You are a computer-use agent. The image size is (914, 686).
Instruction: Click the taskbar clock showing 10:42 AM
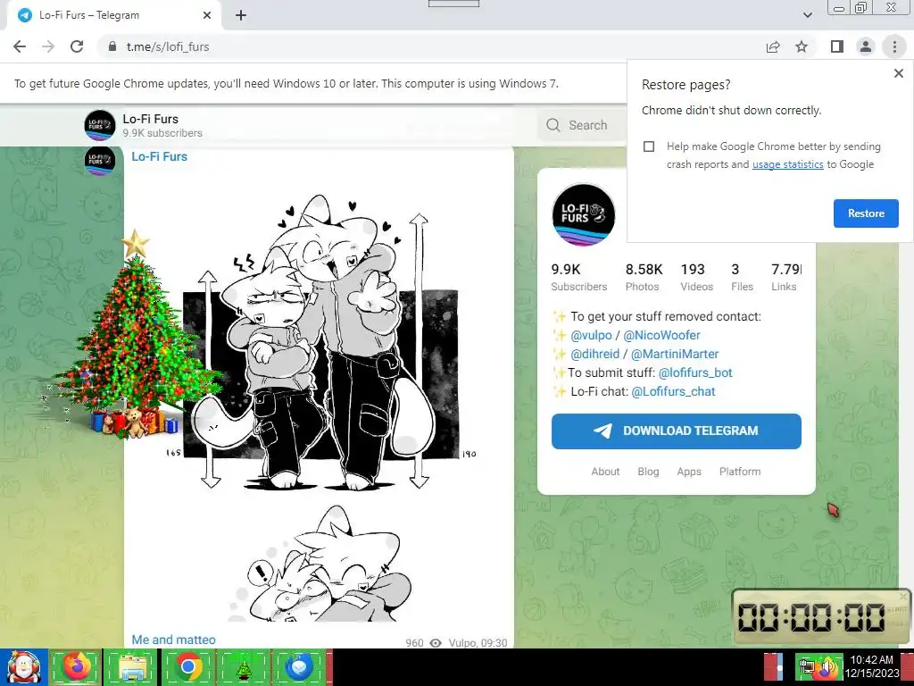coord(871,666)
